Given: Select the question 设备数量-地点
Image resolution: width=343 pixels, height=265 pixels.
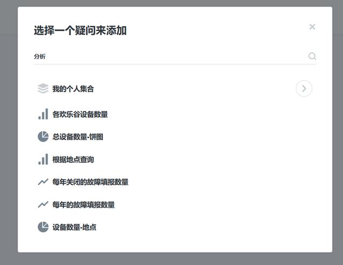Looking at the screenshot, I should point(74,227).
